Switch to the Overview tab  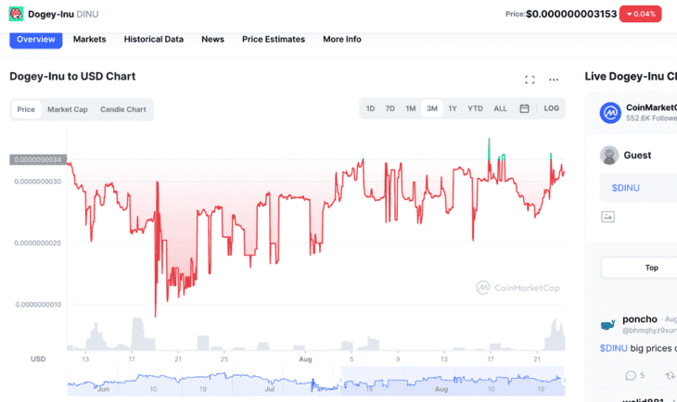click(x=36, y=40)
